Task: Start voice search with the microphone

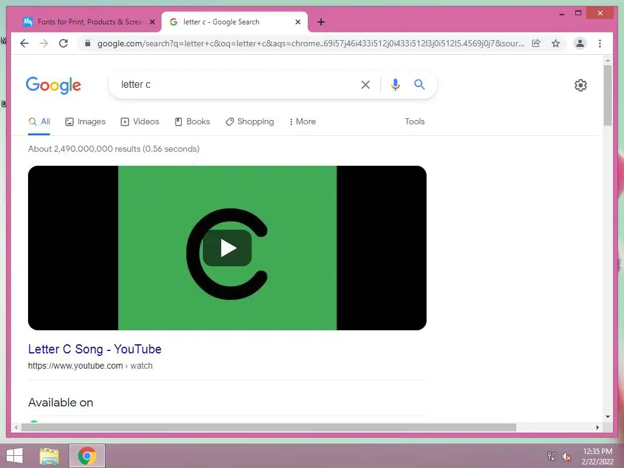Action: tap(395, 85)
